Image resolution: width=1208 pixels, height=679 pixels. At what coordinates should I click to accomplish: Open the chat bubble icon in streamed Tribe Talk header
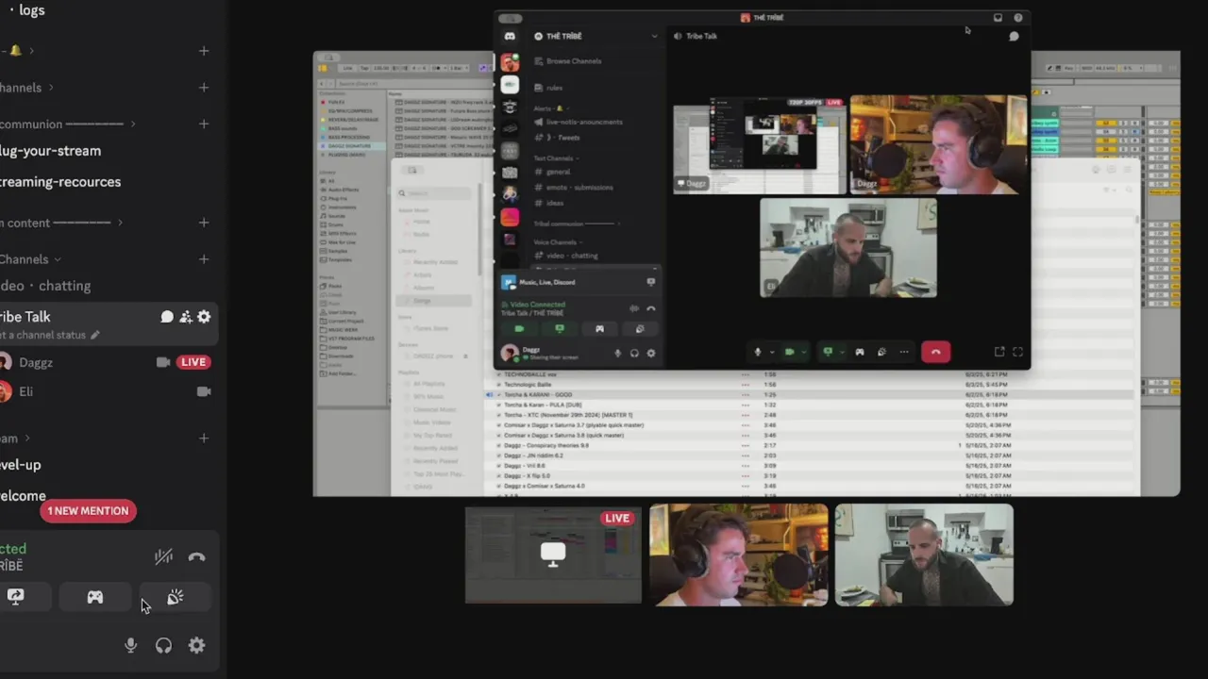coord(1014,36)
